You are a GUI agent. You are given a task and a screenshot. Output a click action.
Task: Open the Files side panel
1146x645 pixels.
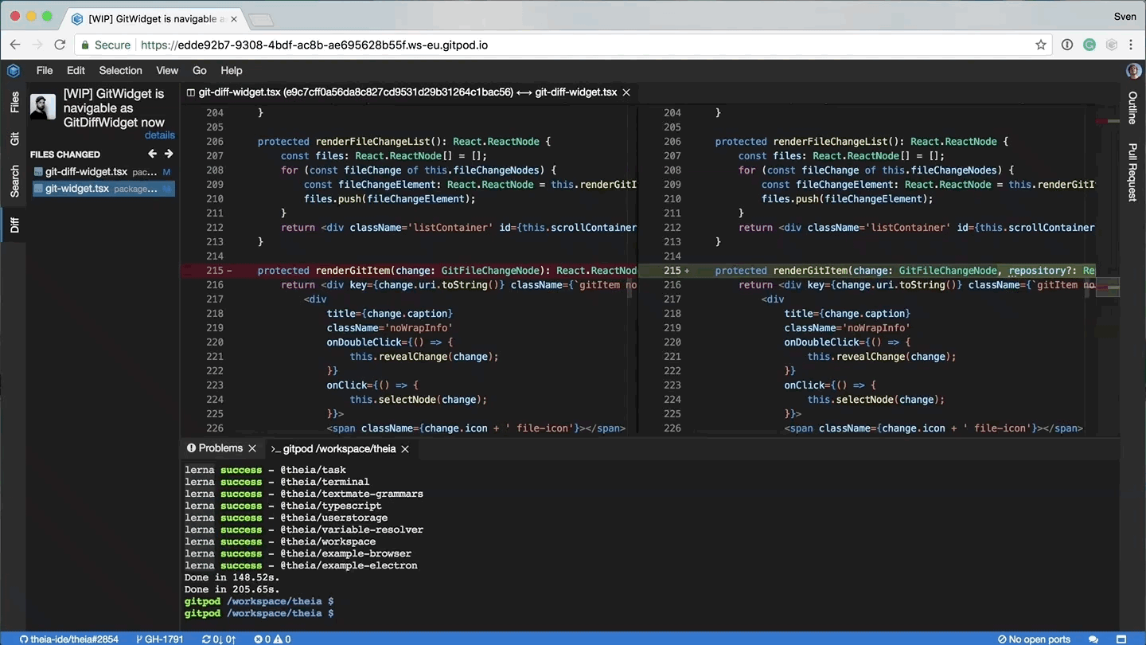[x=14, y=102]
